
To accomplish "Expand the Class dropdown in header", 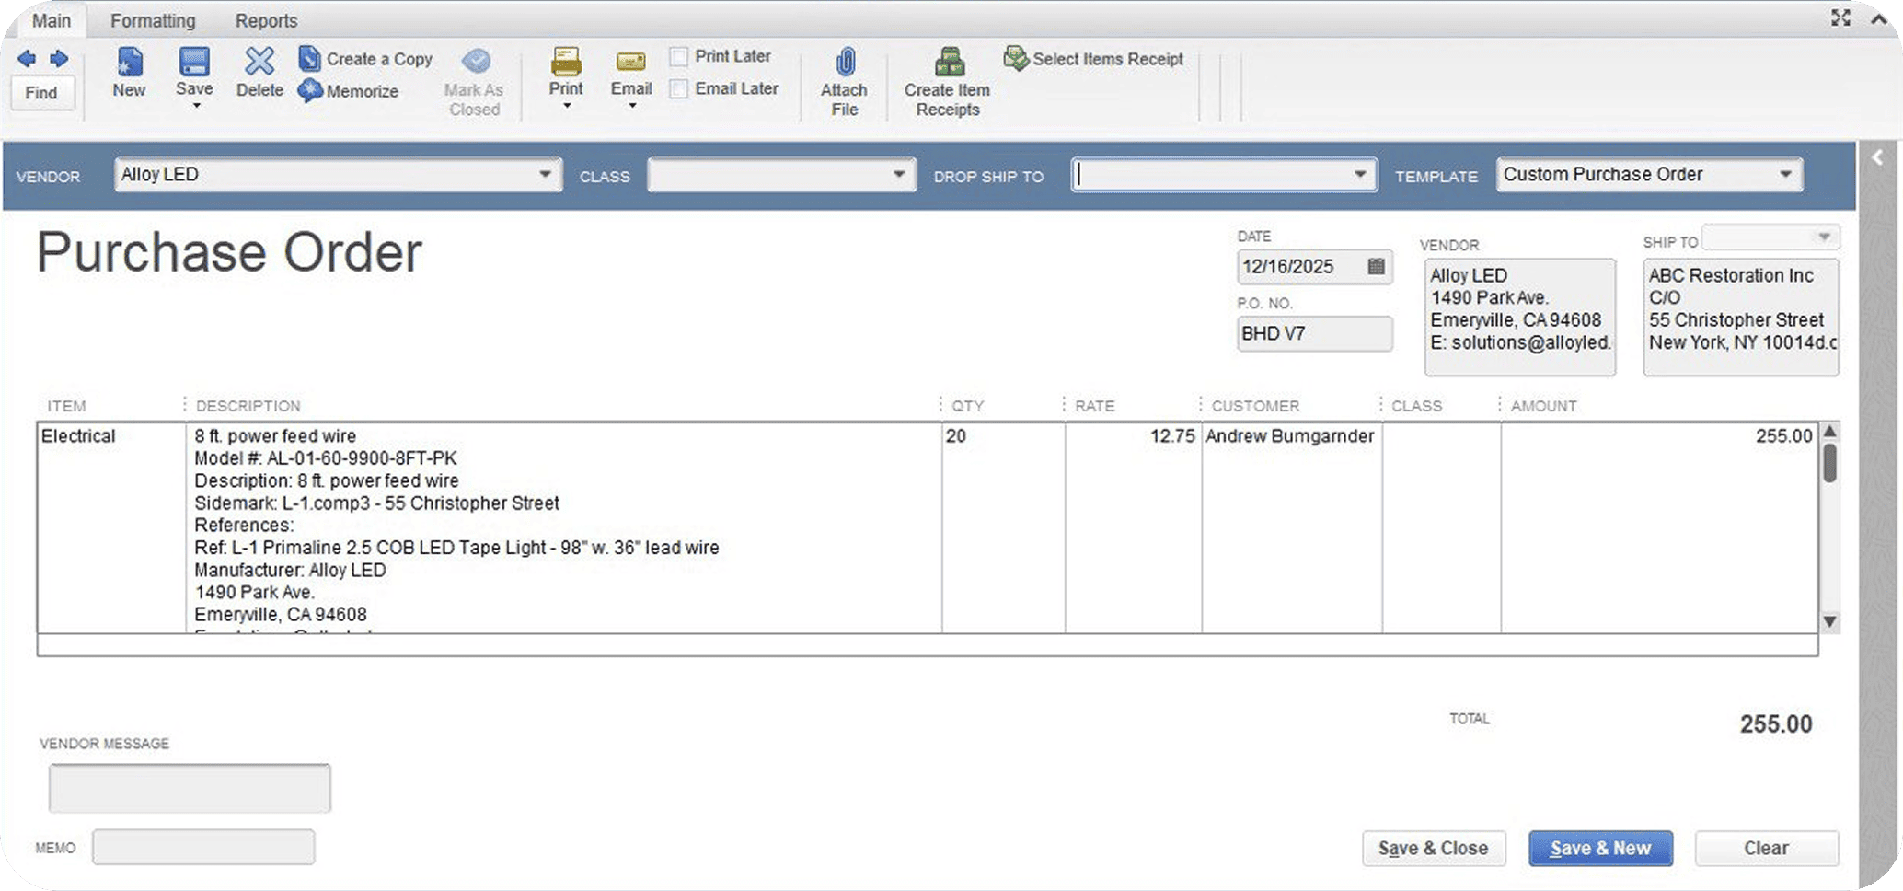I will pyautogui.click(x=898, y=175).
